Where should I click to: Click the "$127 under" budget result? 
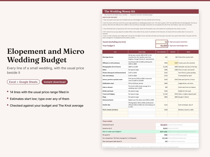click(164, 132)
